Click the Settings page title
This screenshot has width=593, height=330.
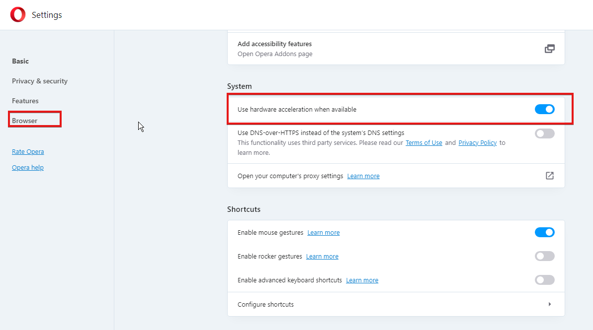[47, 15]
